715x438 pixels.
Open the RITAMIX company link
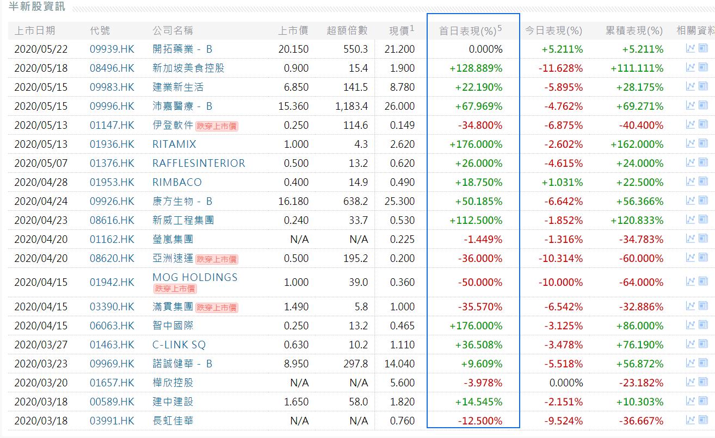(x=174, y=144)
